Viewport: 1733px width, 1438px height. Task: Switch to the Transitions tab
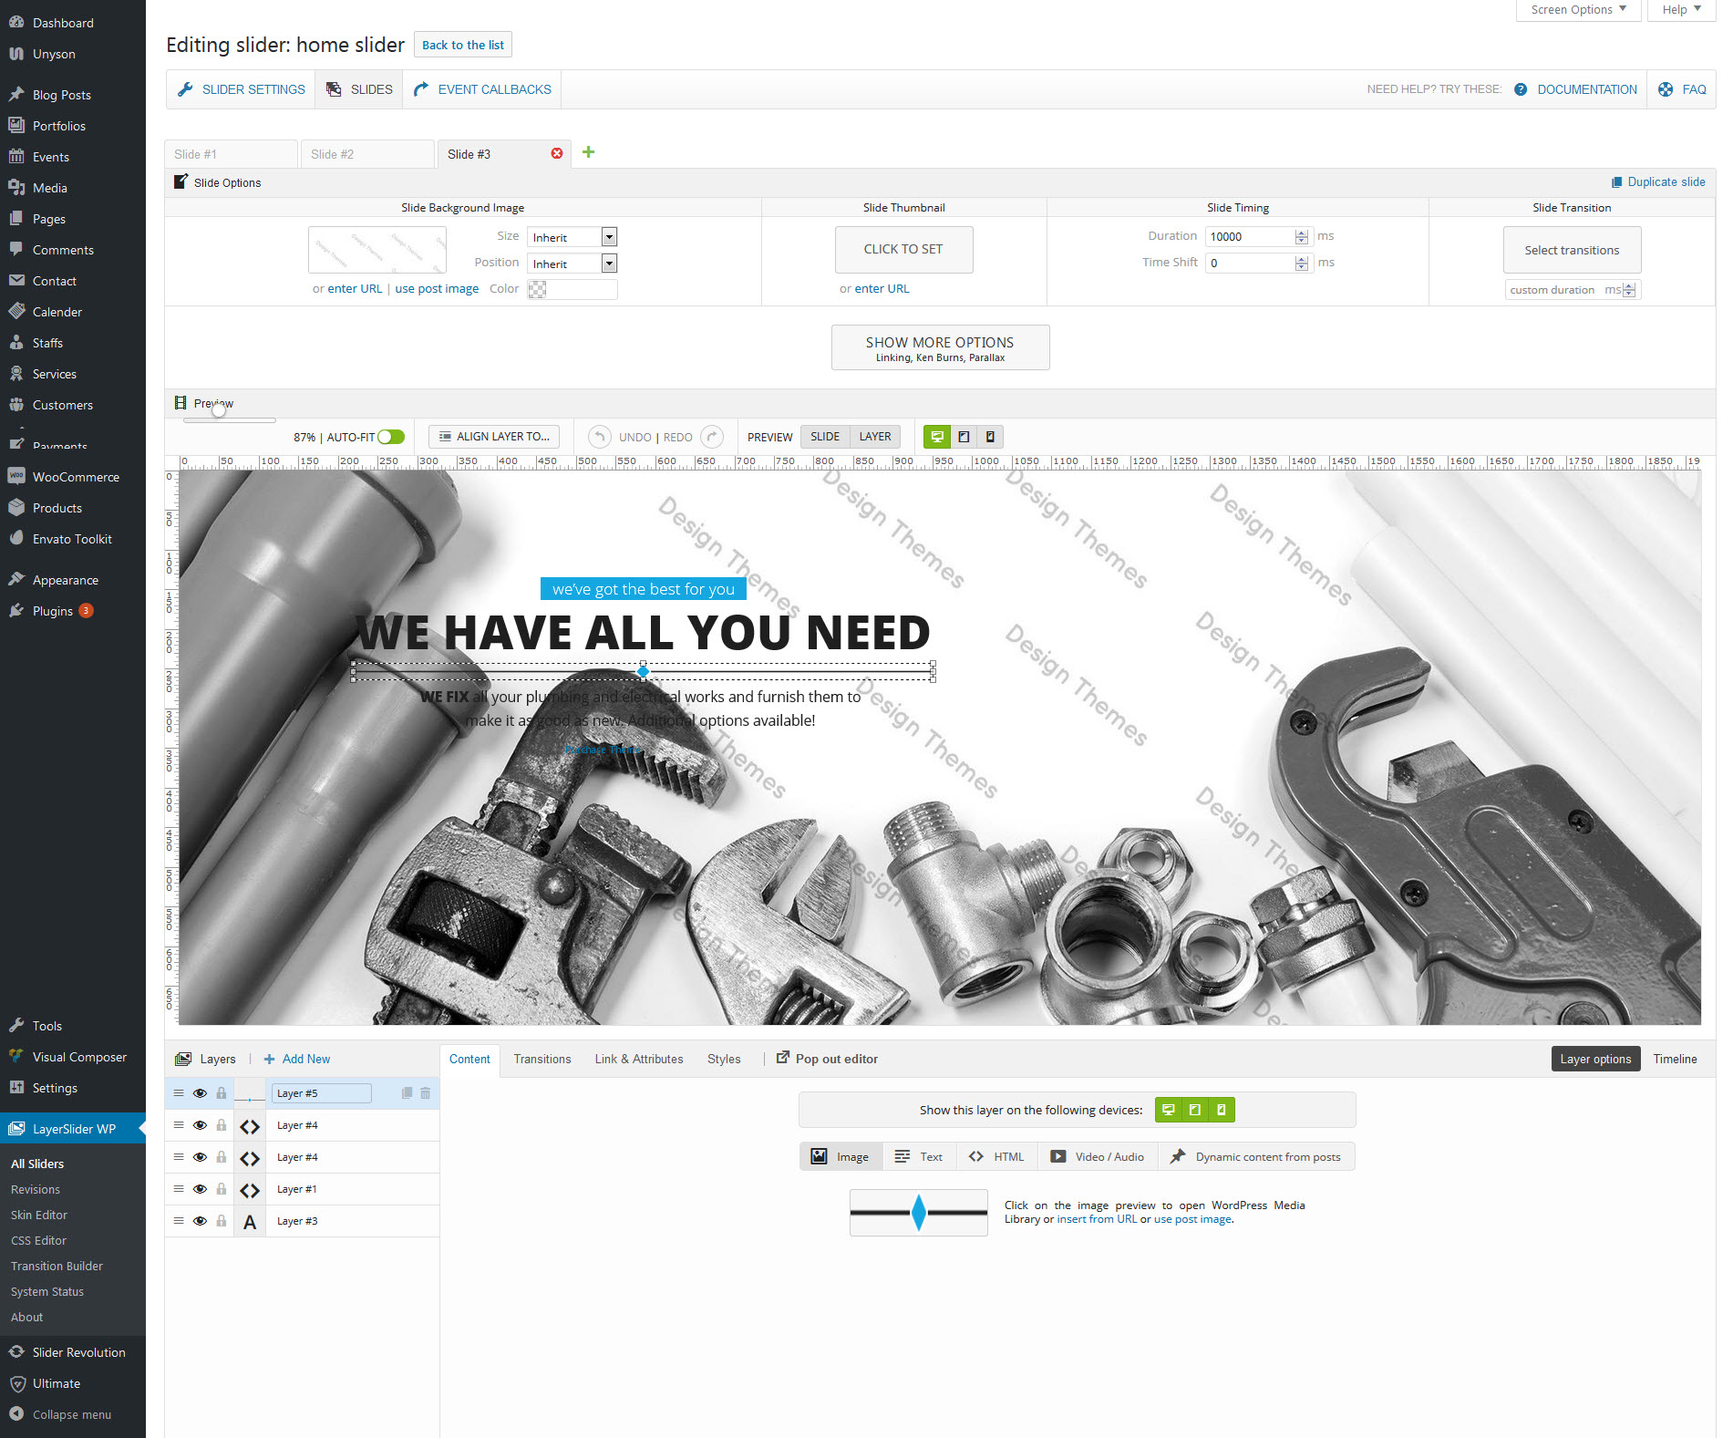(x=542, y=1059)
